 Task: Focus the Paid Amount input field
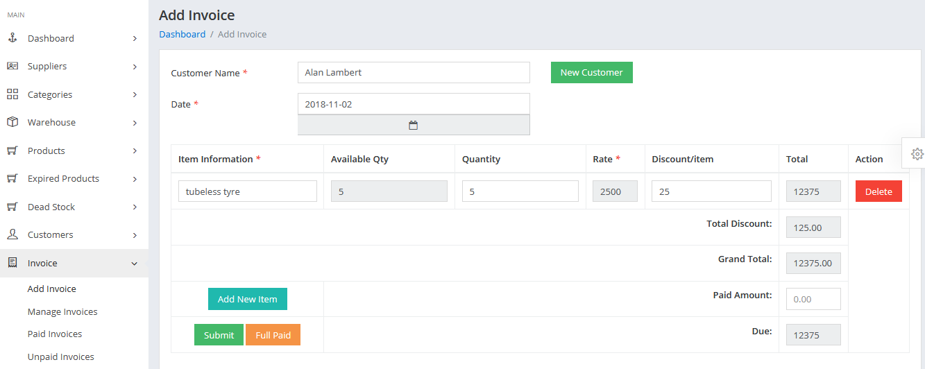[x=813, y=299]
